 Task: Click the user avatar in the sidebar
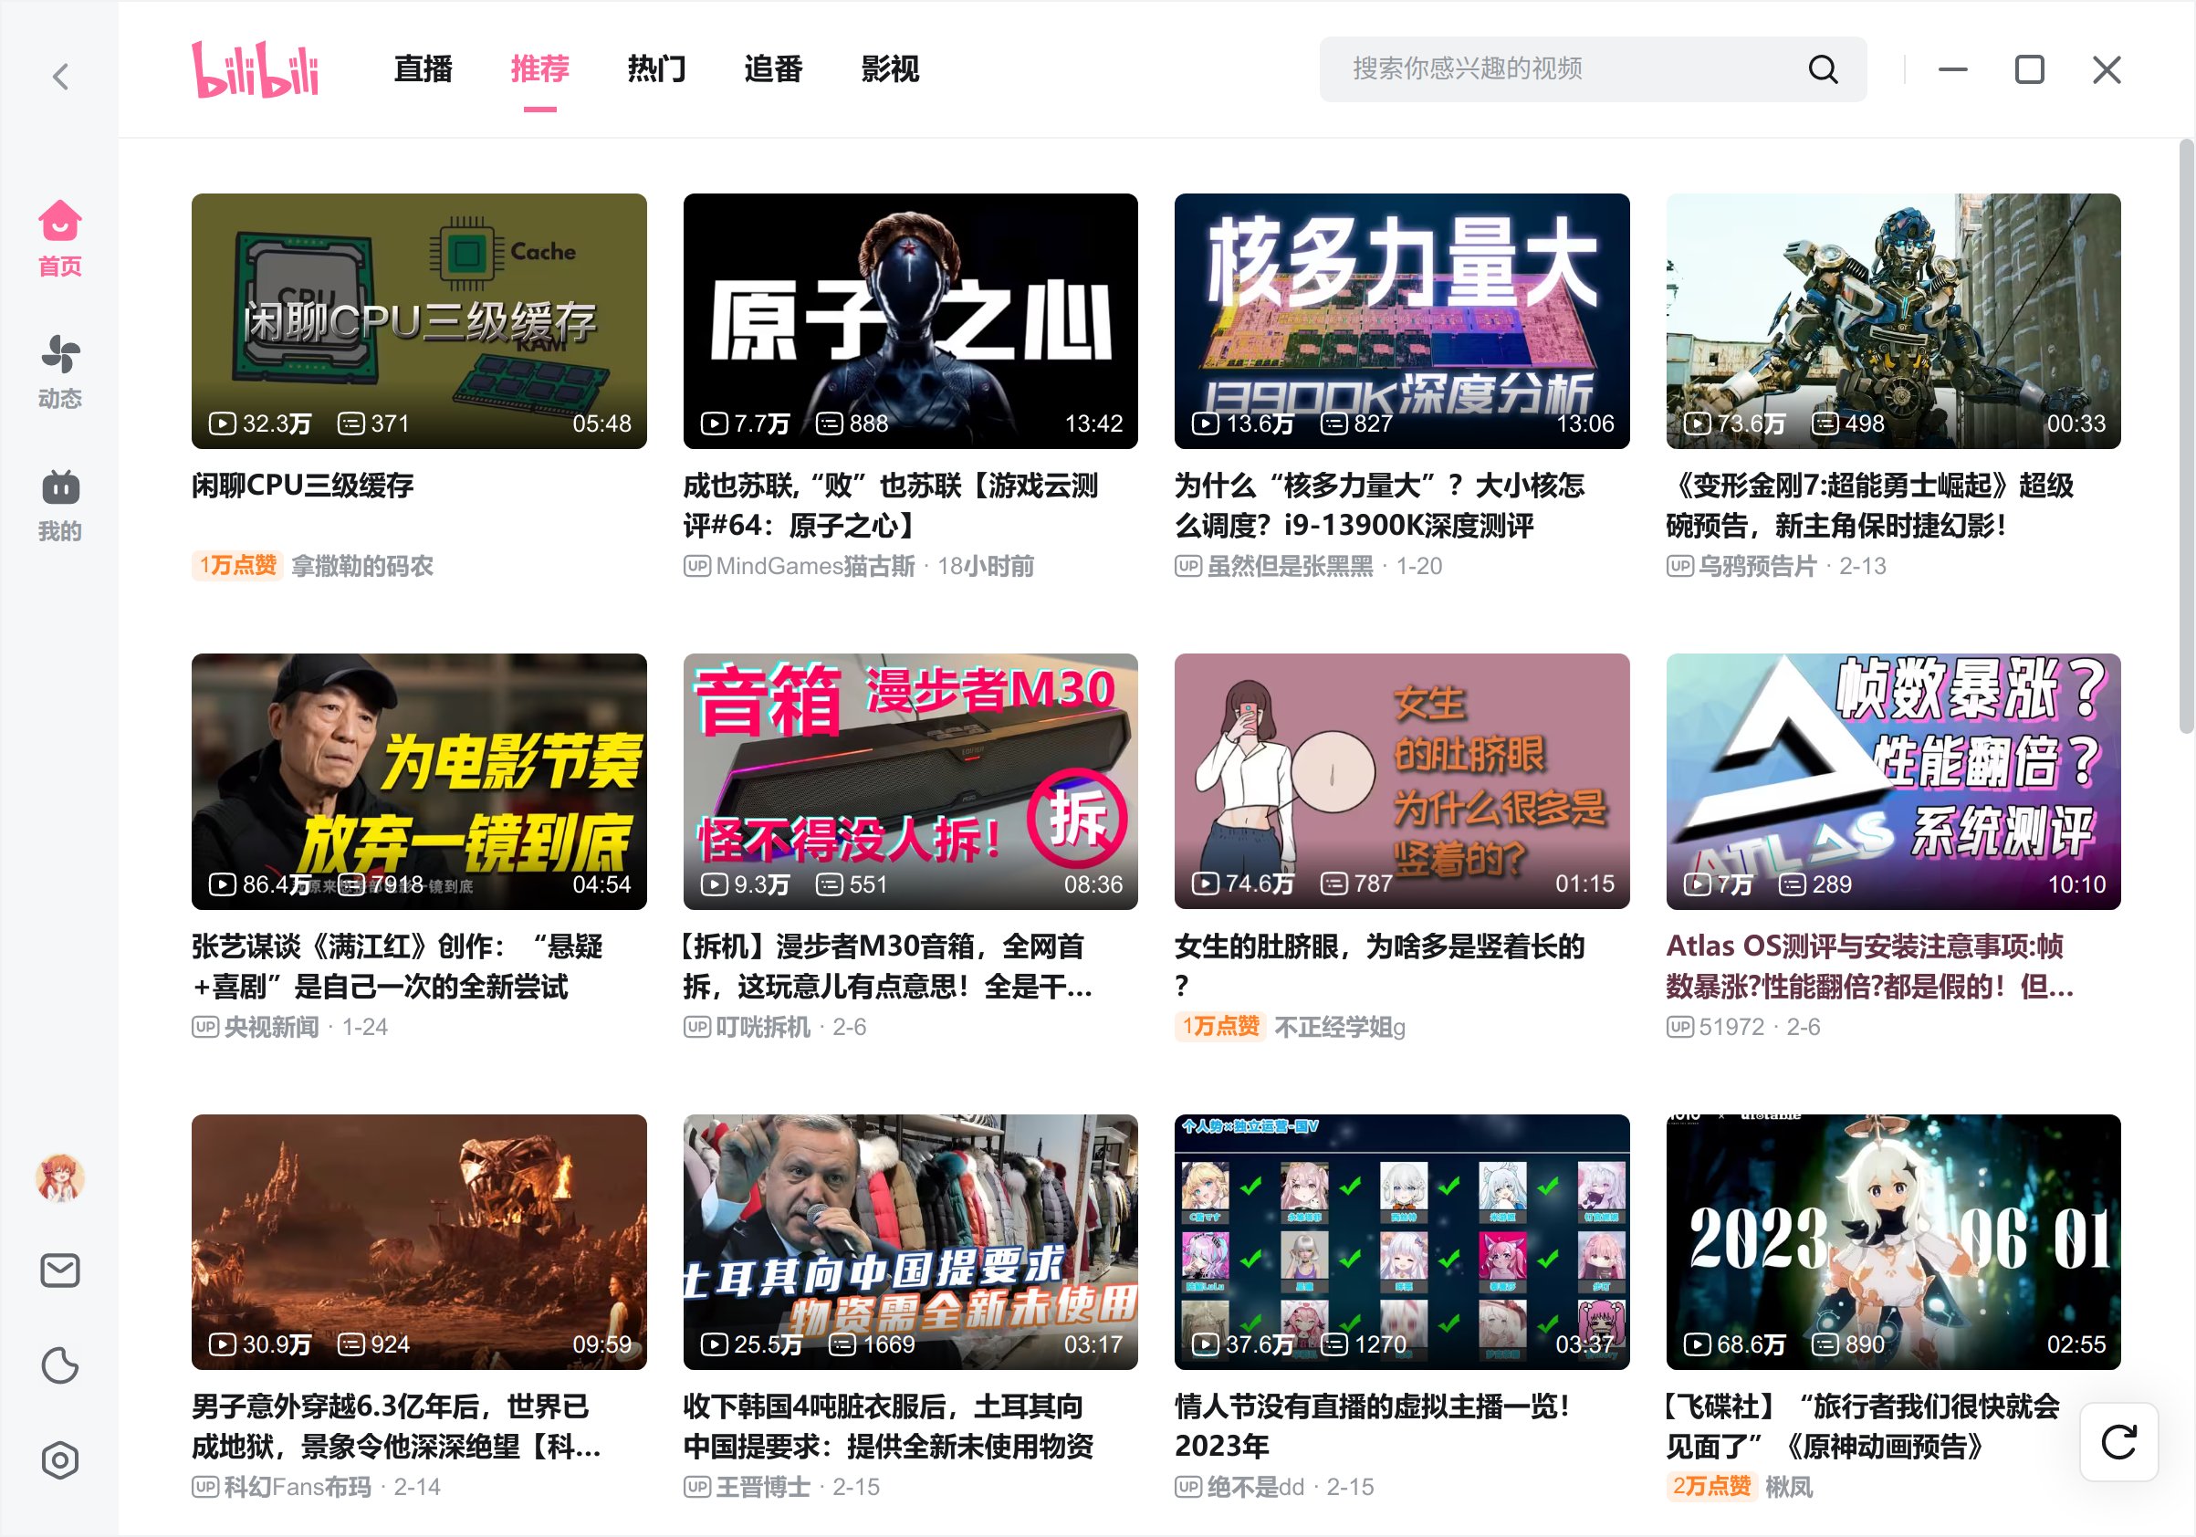tap(59, 1179)
